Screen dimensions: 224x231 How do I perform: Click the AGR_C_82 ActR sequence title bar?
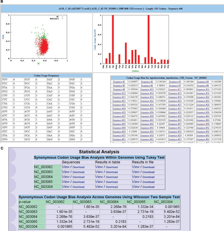[x=112, y=9]
